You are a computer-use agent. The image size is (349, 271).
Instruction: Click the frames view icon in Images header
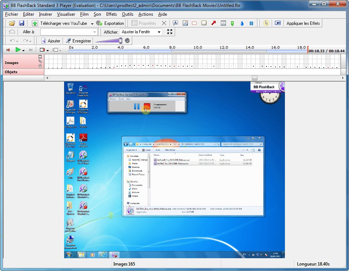point(40,57)
